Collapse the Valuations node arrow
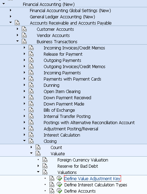Viewport: 147px width, 194px height. coord(38,172)
